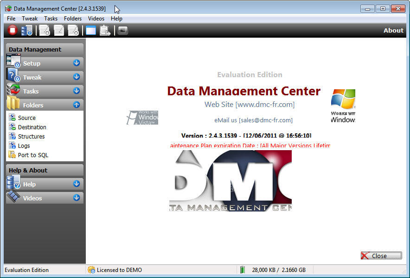The image size is (410, 278).
Task: Click the Windows logo image
Action: pos(343,106)
